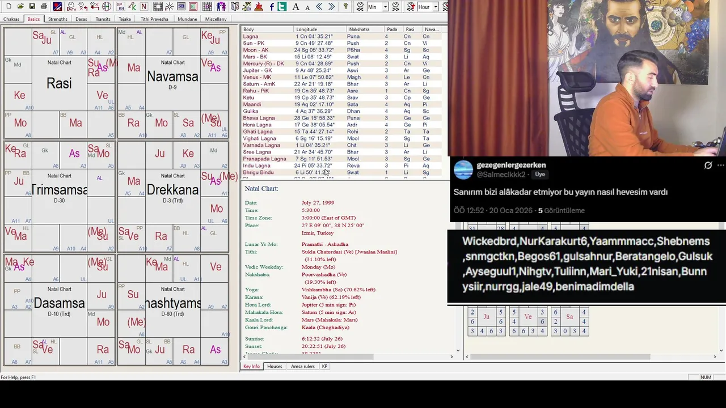
Task: Switch to the Dasas tab
Action: tap(81, 19)
